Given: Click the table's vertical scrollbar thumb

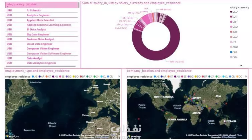Looking at the screenshot, I should (x=79, y=5).
